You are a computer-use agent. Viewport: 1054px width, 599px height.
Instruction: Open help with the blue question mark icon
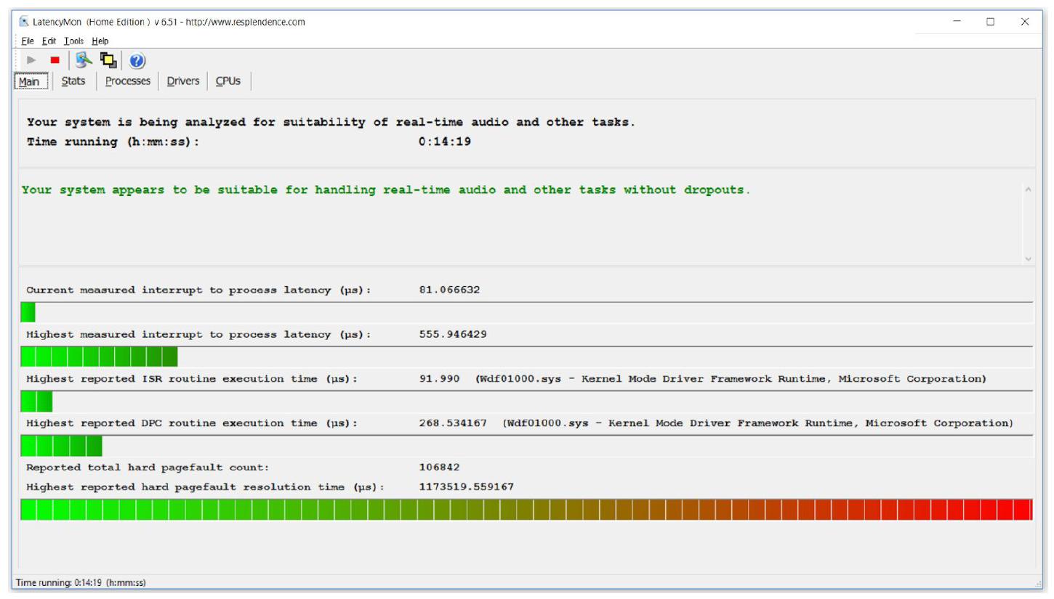[137, 62]
